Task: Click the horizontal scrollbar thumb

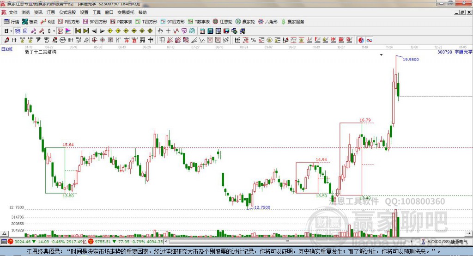Action: [287, 242]
